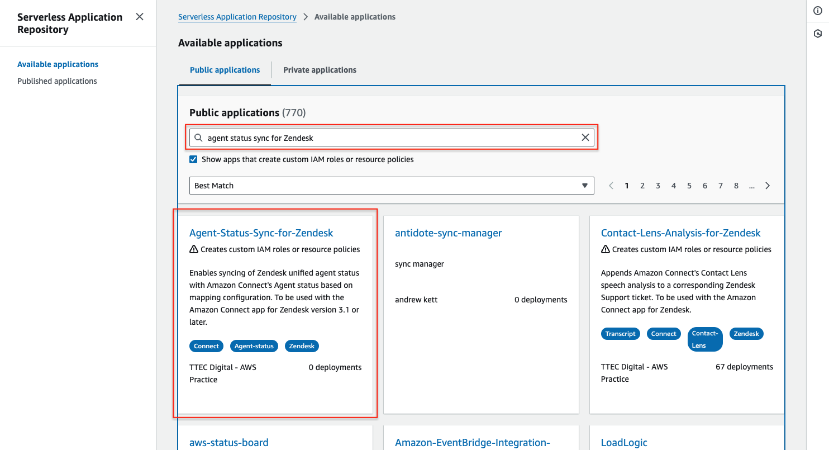This screenshot has width=829, height=450.
Task: Clear the search field with X icon
Action: [x=585, y=138]
